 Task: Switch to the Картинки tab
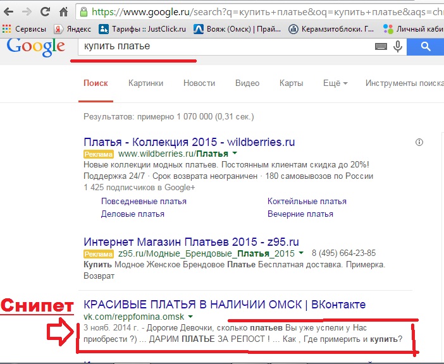146,83
